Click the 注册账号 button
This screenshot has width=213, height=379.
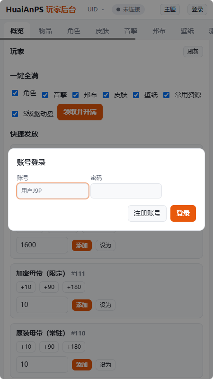147,214
